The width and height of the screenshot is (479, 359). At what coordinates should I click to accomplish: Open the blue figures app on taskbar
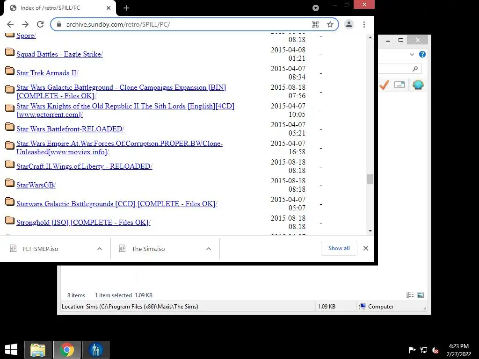(x=95, y=350)
